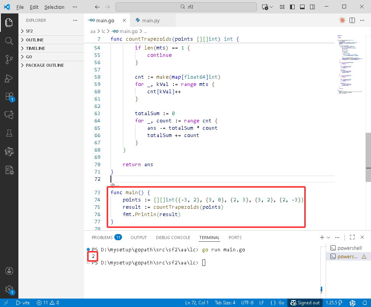Split the editor to the right
The image size is (371, 307).
[352, 20]
